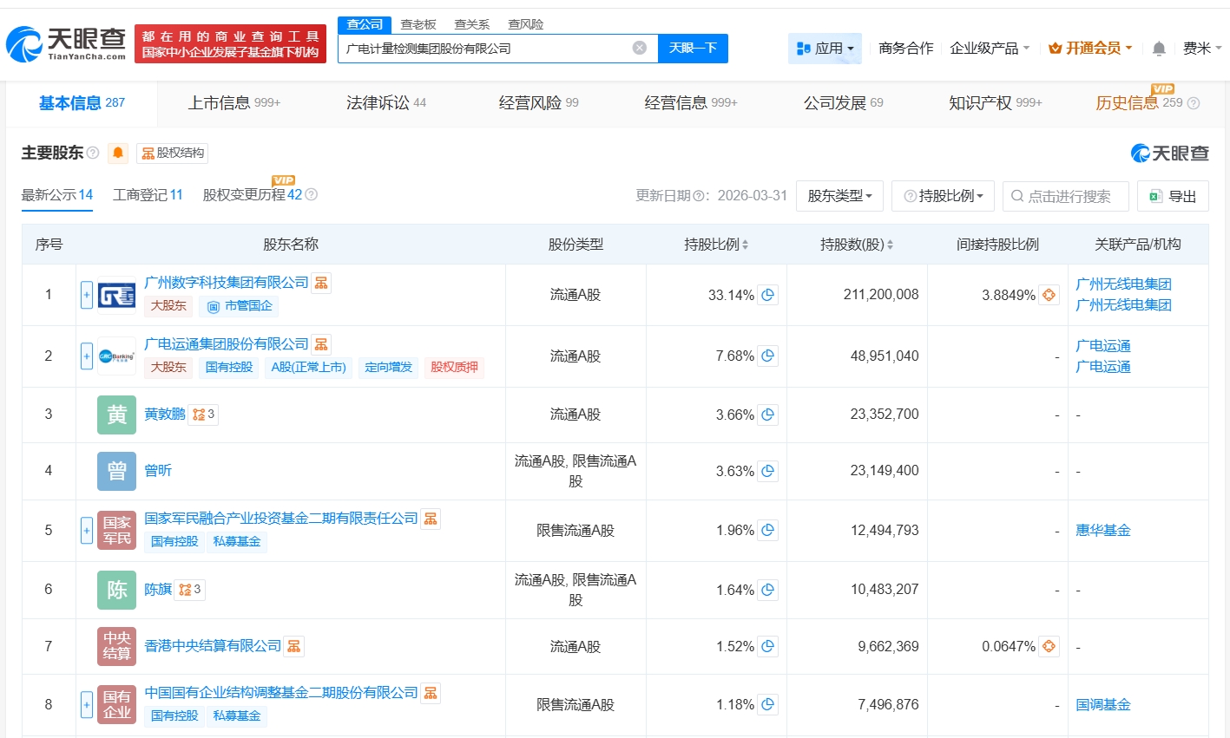Open the 费米 account menu
Viewport: 1230px width, 738px height.
(x=1202, y=49)
